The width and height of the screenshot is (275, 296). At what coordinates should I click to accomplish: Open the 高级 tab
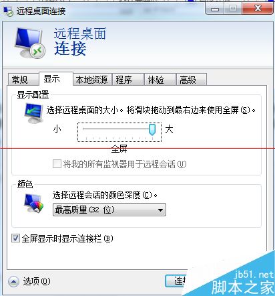[192, 80]
